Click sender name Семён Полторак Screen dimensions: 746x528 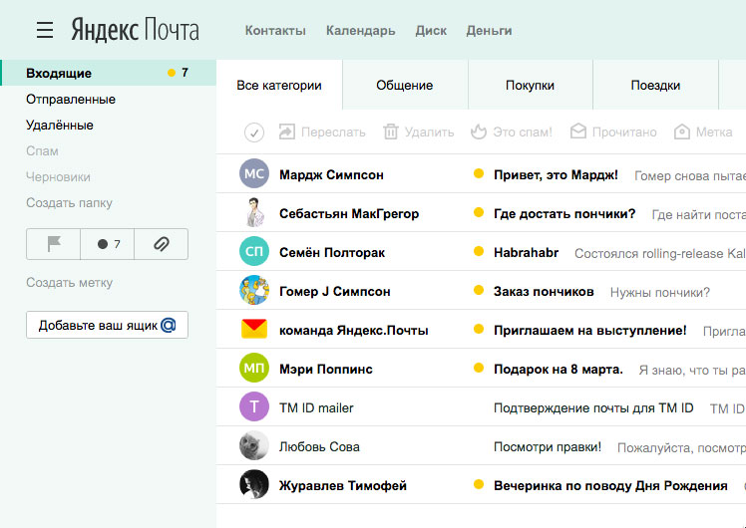332,252
